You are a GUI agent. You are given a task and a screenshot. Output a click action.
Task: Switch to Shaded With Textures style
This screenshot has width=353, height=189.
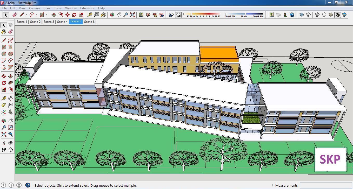pos(337,15)
